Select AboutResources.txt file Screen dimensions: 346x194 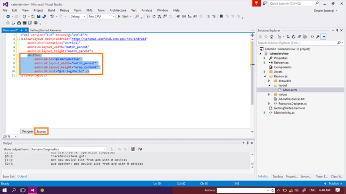[x=291, y=99]
